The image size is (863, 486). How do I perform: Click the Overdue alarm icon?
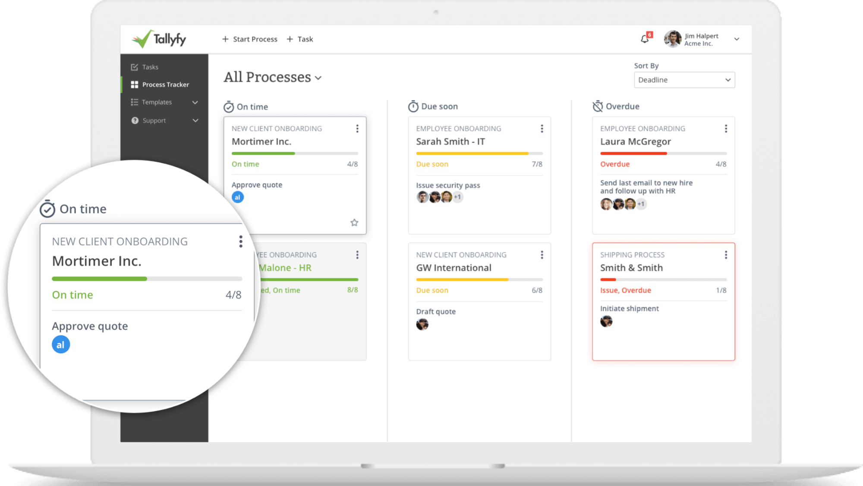coord(597,106)
